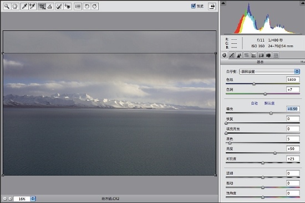
Task: Click the 曝光 exposure slider handle
Action: [271, 113]
